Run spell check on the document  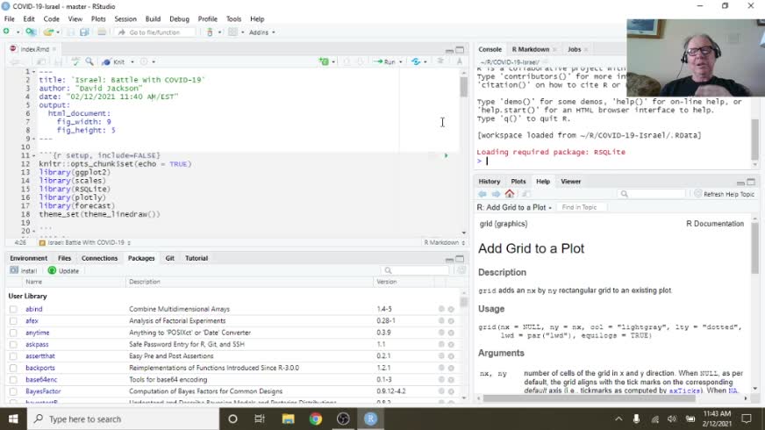click(75, 61)
